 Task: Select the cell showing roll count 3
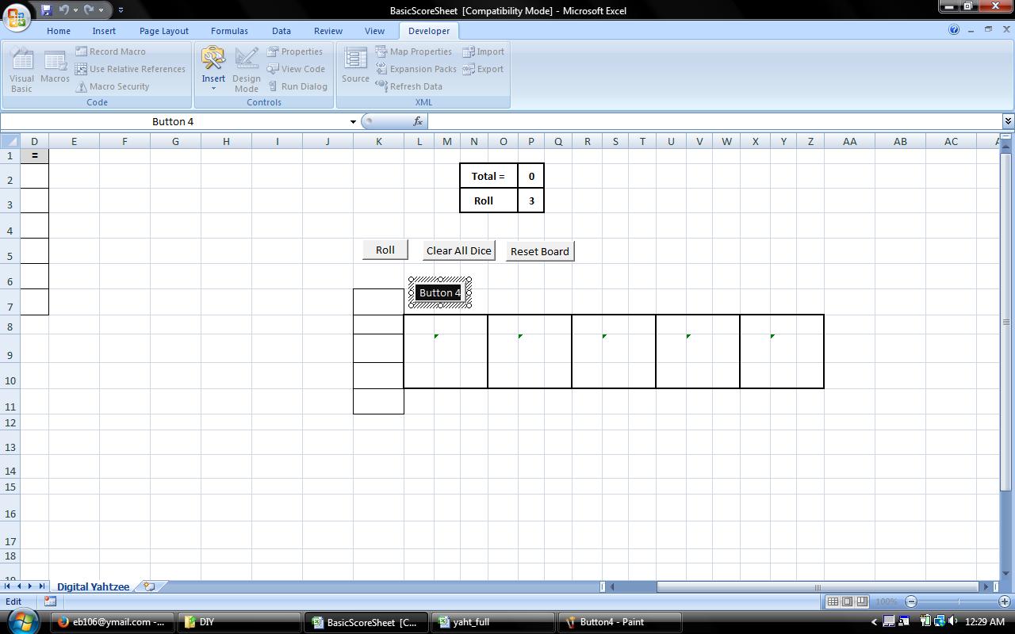[531, 201]
